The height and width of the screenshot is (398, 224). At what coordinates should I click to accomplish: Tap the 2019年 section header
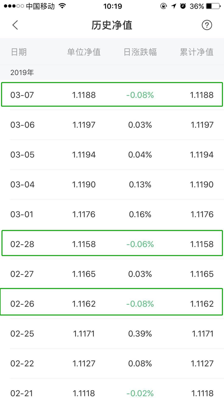tap(22, 73)
